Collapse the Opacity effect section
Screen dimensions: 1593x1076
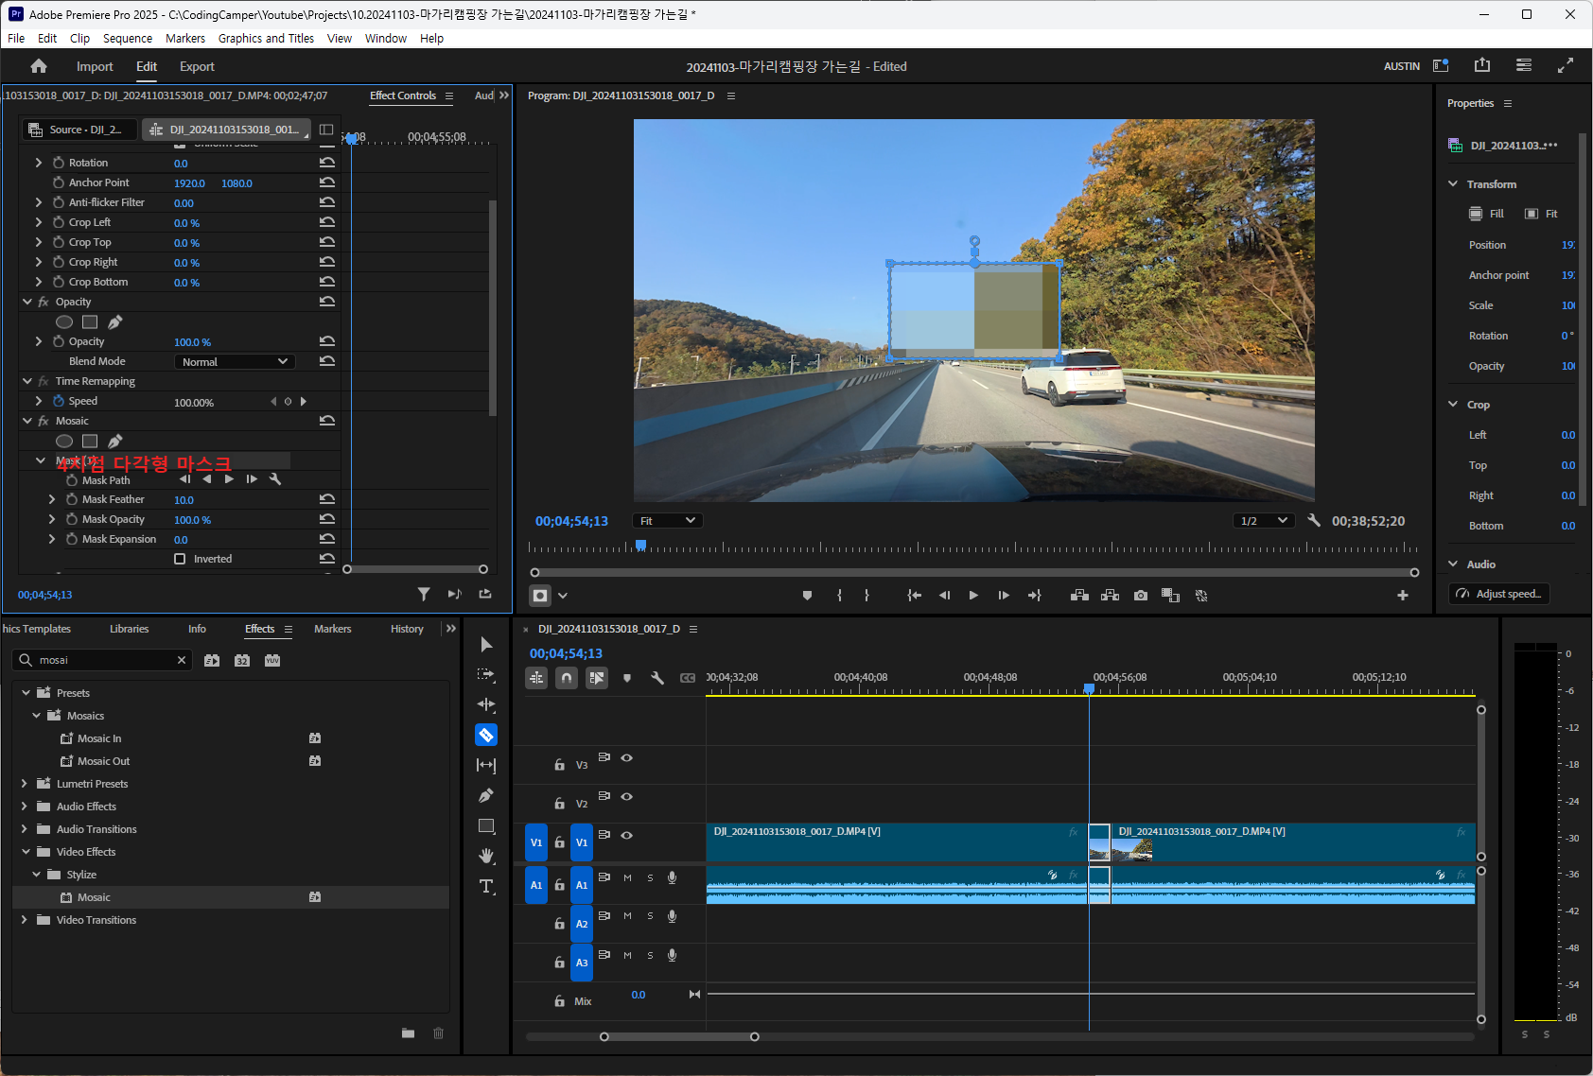click(x=27, y=302)
